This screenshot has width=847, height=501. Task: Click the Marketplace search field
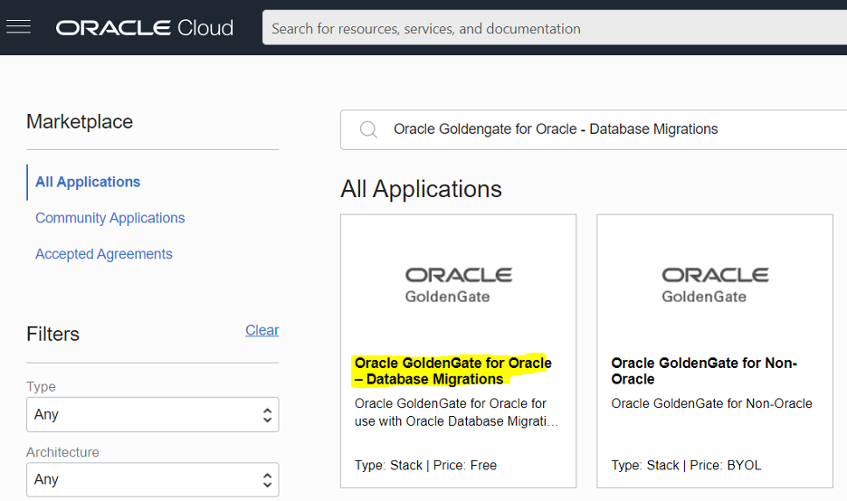click(x=594, y=129)
